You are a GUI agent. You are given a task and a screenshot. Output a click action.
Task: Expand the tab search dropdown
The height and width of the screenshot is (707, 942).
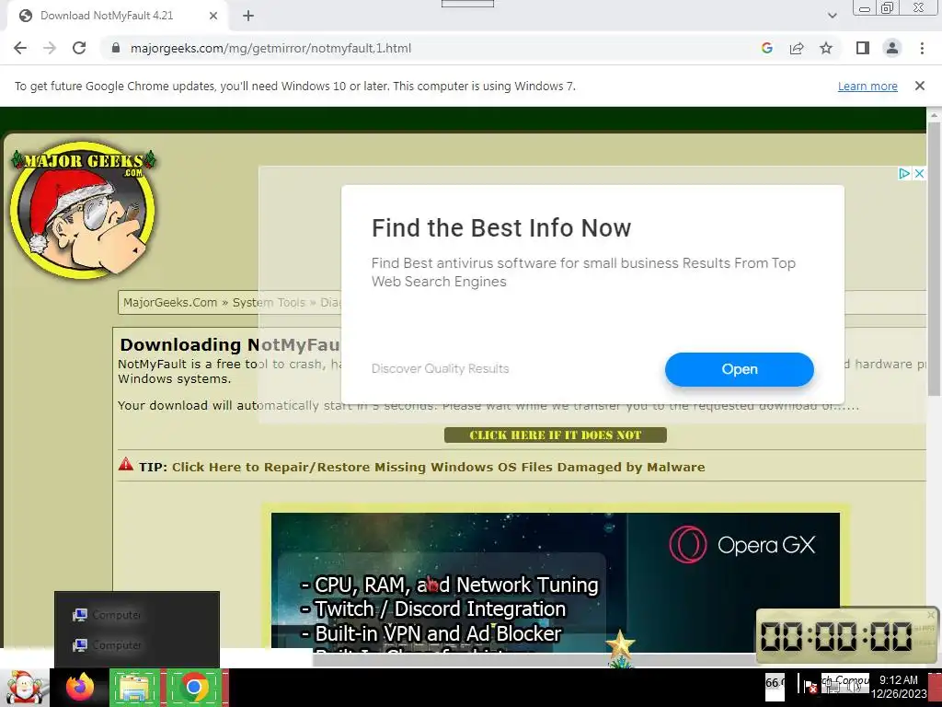[832, 16]
